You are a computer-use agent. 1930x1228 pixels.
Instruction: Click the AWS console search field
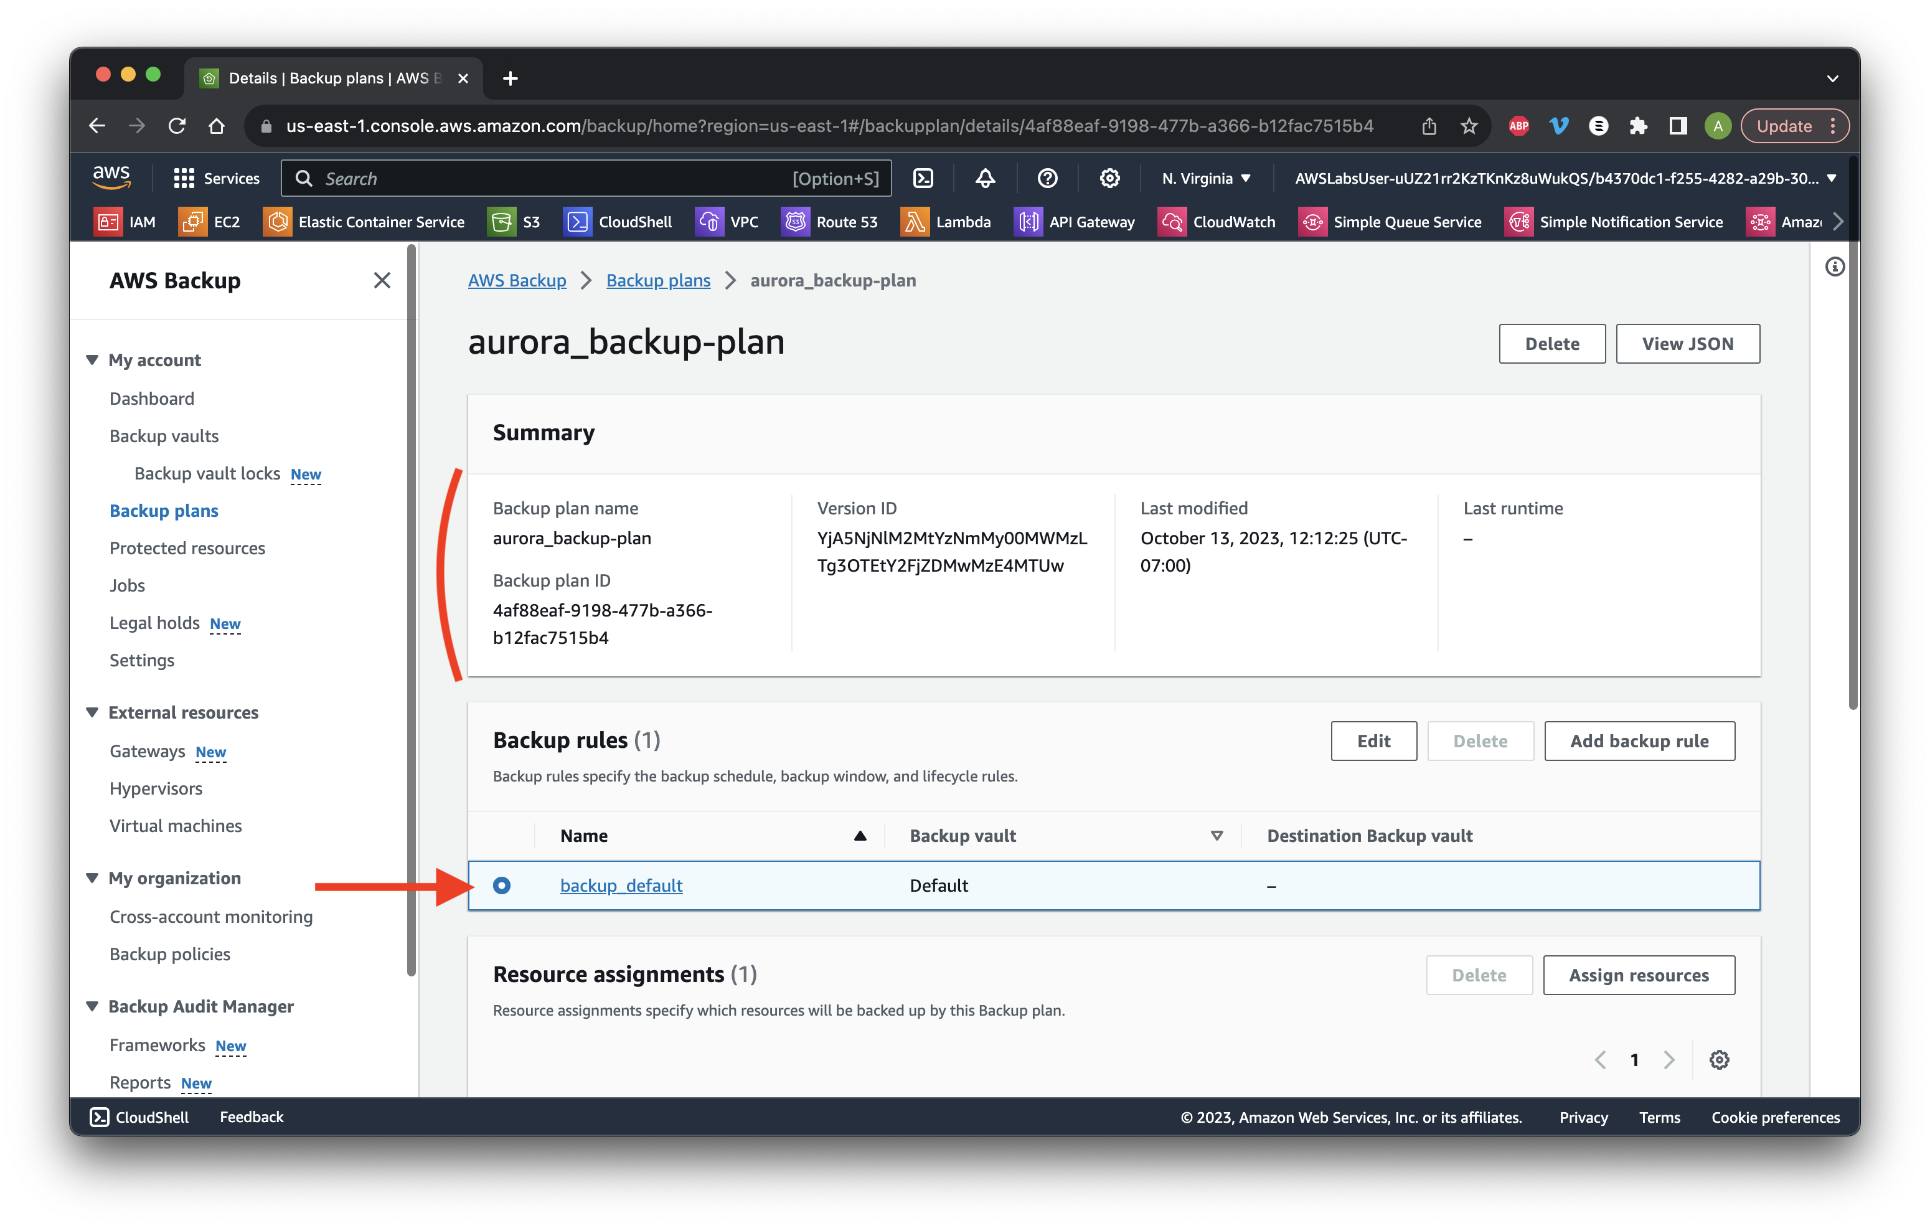point(586,178)
